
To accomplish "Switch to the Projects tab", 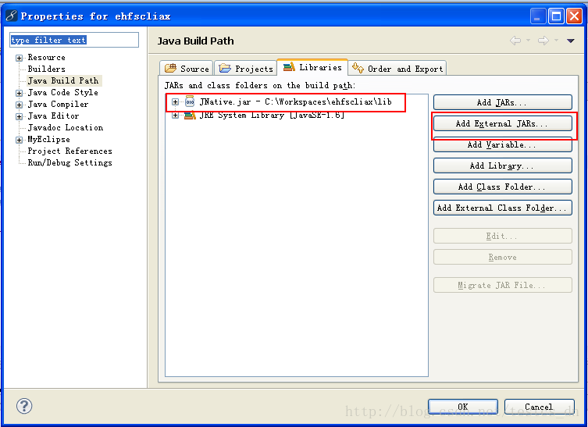I will (x=246, y=68).
